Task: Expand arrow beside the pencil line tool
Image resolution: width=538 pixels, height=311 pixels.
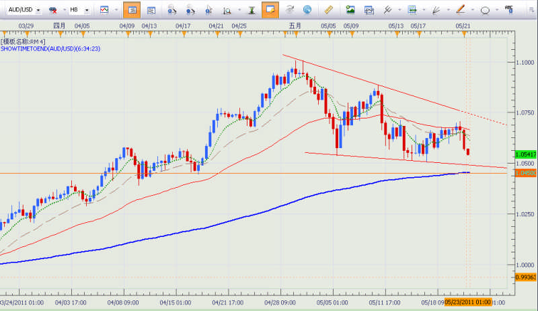Action: [473, 10]
